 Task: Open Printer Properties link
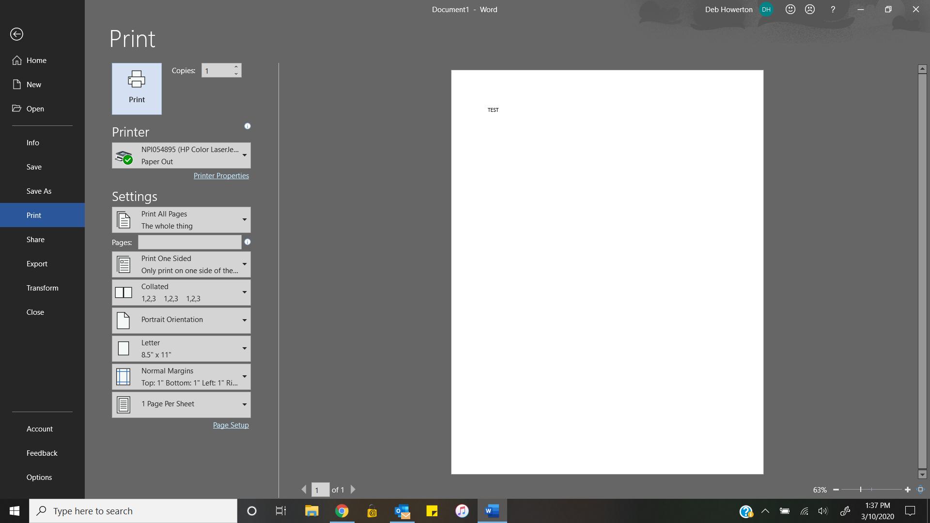(221, 175)
